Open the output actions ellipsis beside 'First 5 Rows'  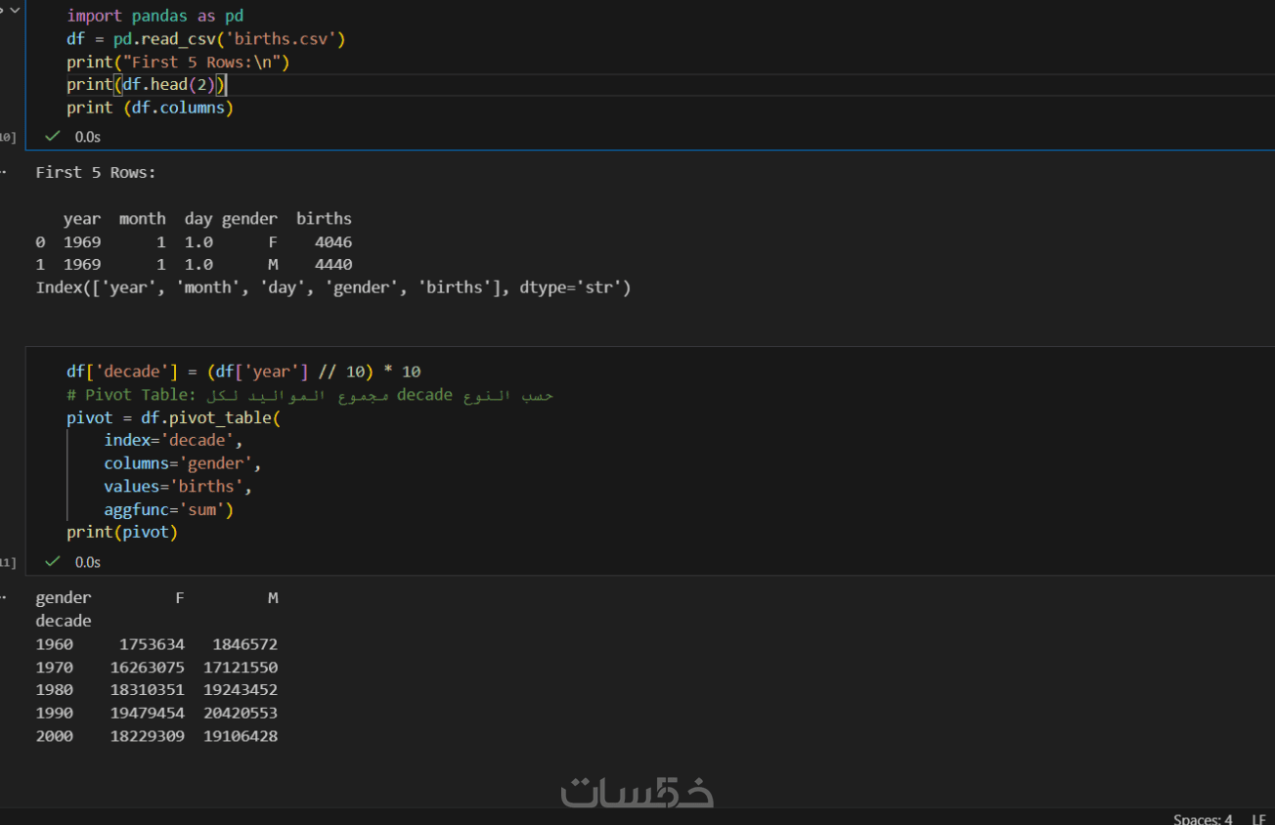click(4, 171)
